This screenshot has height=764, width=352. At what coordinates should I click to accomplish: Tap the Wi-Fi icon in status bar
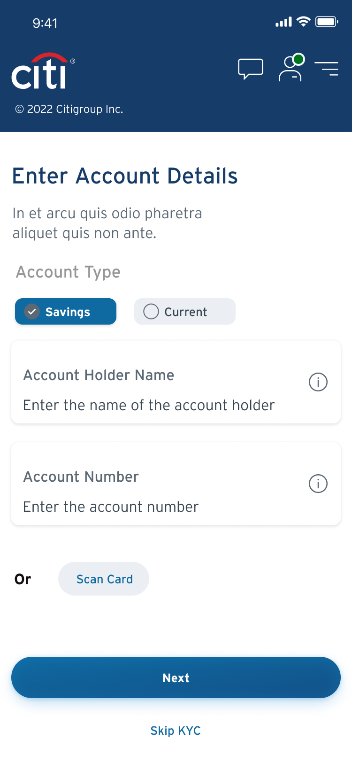coord(304,22)
